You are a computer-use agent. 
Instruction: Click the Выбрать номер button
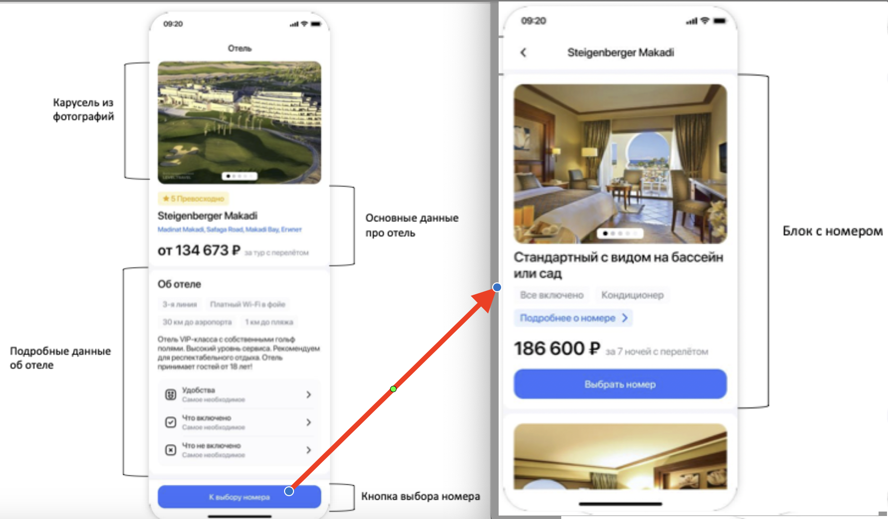(x=620, y=384)
